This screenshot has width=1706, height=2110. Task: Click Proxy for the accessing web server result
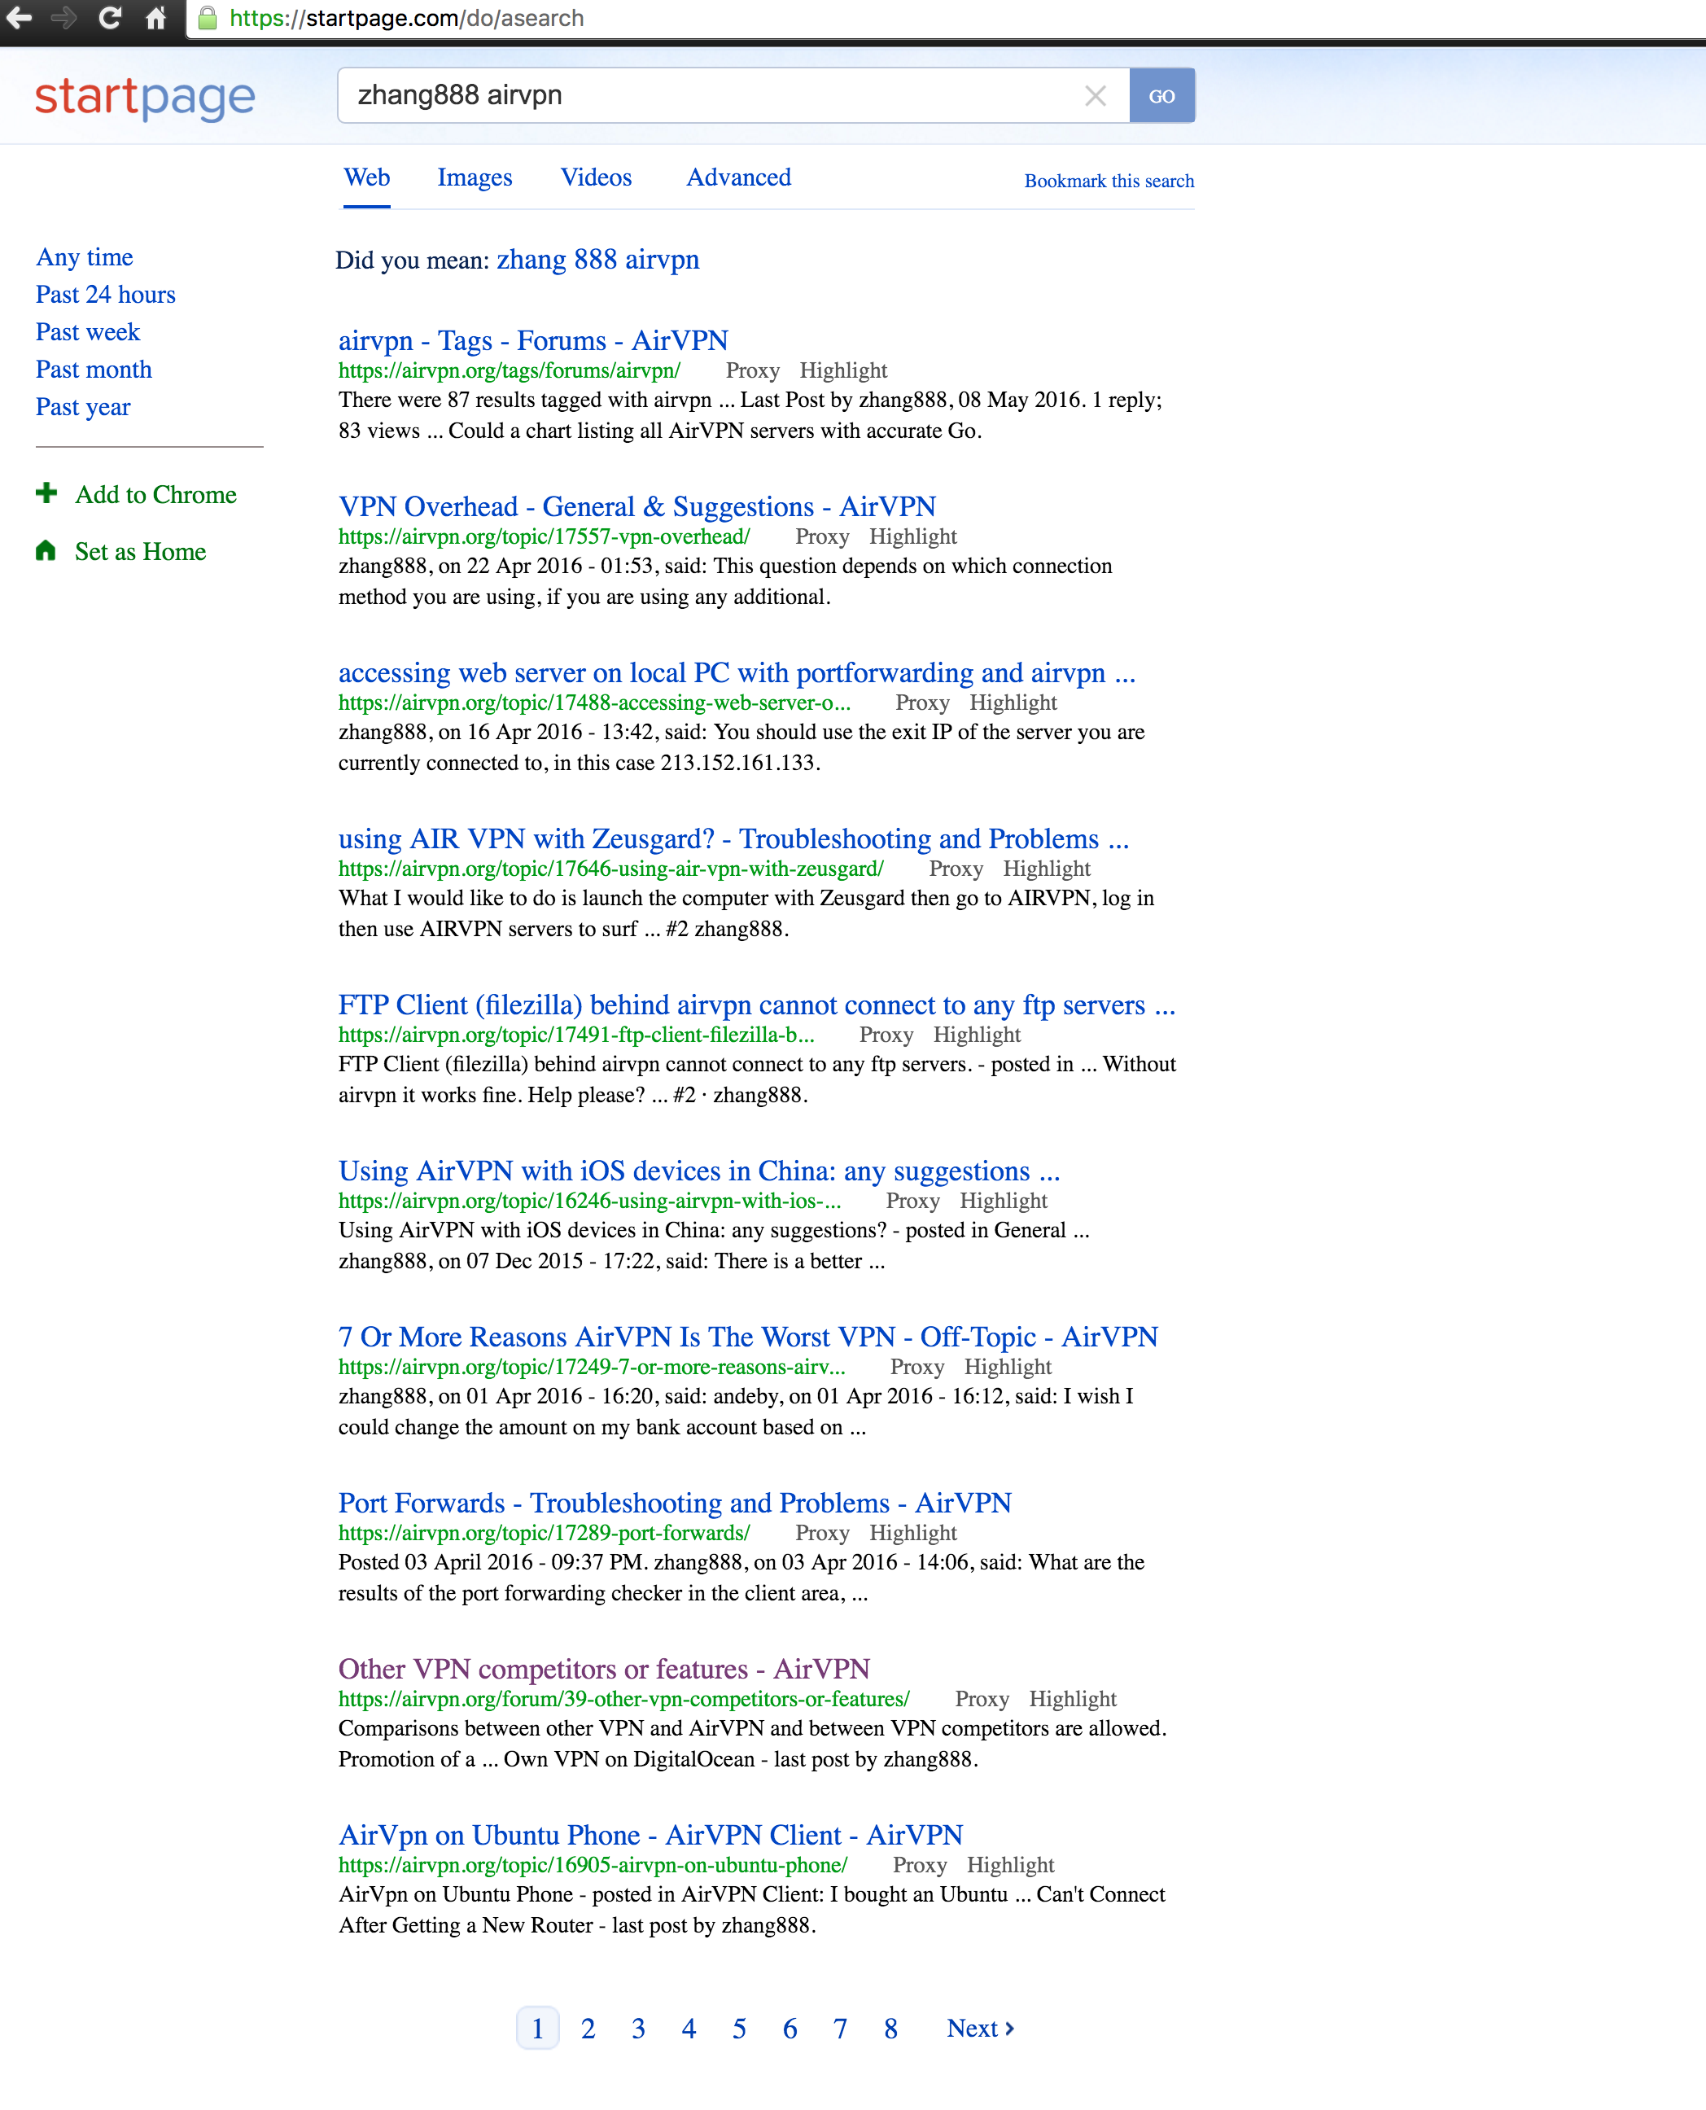click(x=922, y=703)
